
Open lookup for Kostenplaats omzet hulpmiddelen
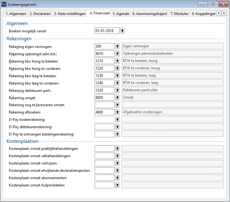click(x=117, y=185)
